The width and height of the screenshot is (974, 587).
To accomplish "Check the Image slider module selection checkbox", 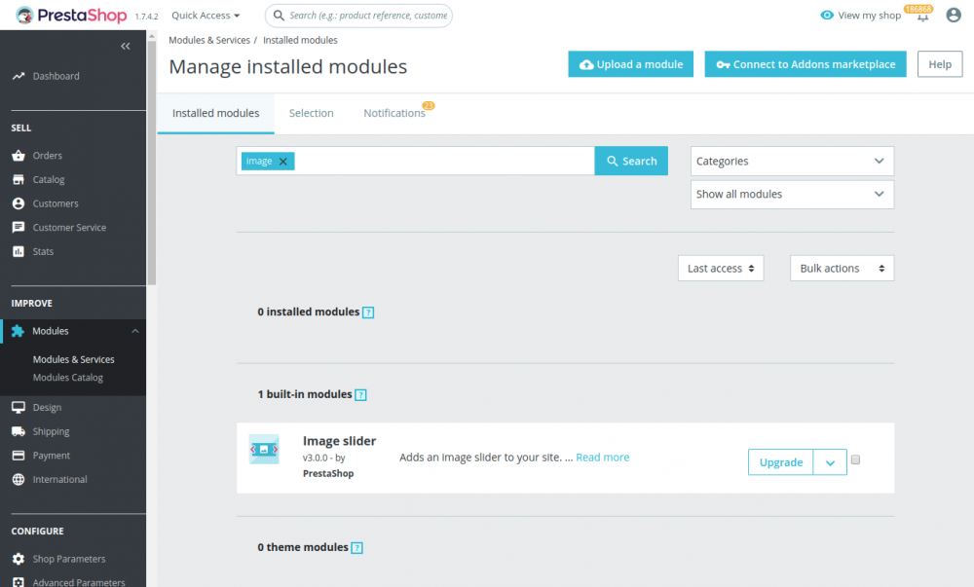I will [855, 459].
